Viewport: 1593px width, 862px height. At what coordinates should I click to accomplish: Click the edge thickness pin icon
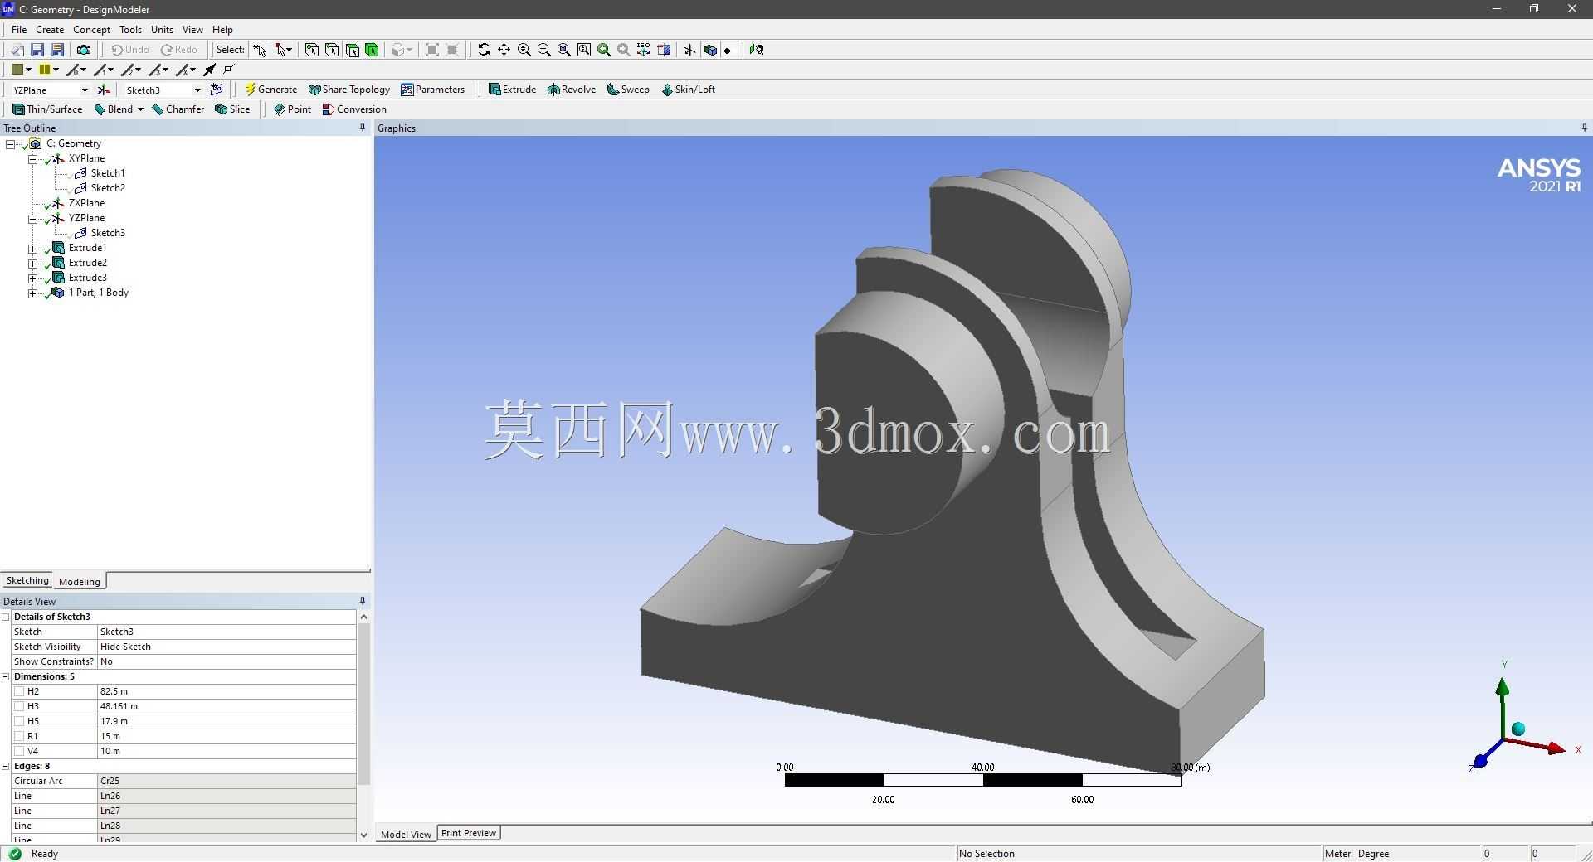coord(210,70)
